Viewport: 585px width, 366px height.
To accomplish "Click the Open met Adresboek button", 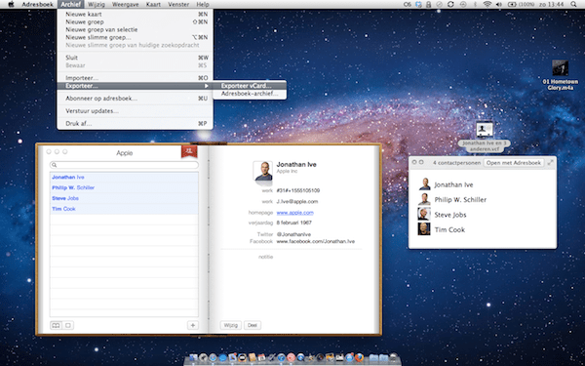I will coord(514,163).
